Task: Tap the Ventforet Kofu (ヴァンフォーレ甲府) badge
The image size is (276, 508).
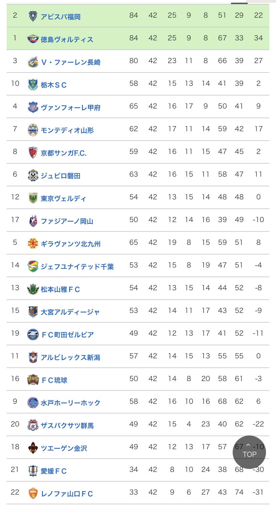Action: click(x=33, y=107)
